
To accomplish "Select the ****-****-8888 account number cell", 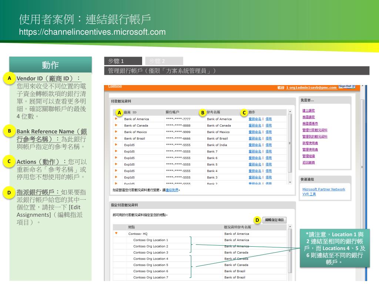I will 178,126.
